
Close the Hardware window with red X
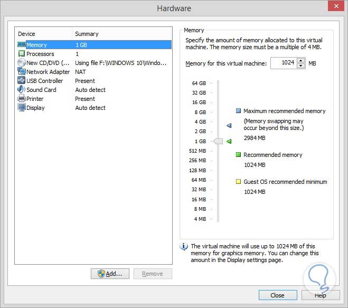coord(336,6)
